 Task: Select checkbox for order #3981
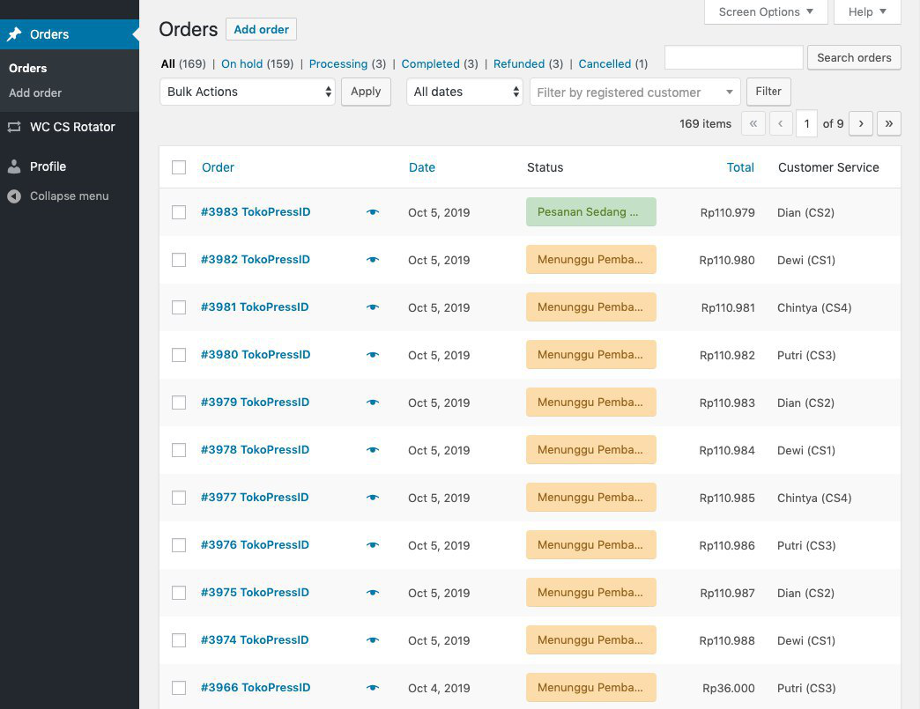(x=179, y=307)
